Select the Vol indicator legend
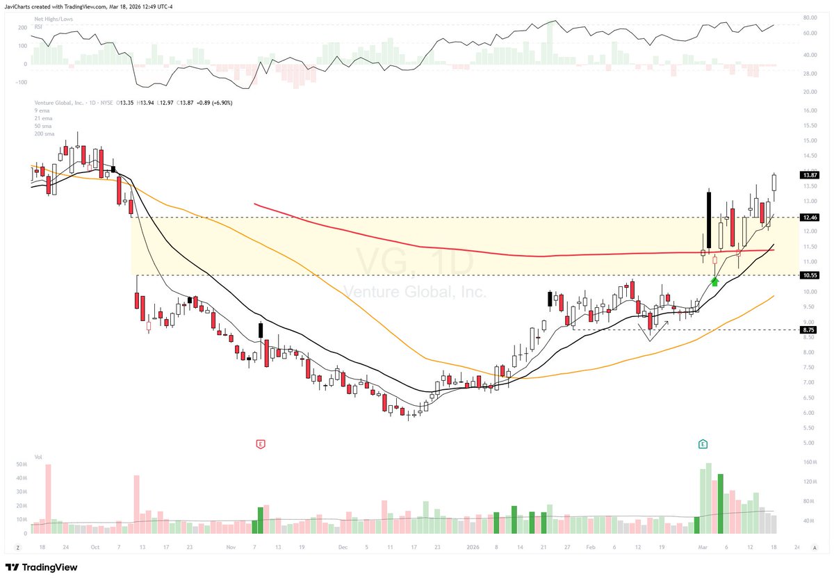The image size is (834, 581). (38, 459)
